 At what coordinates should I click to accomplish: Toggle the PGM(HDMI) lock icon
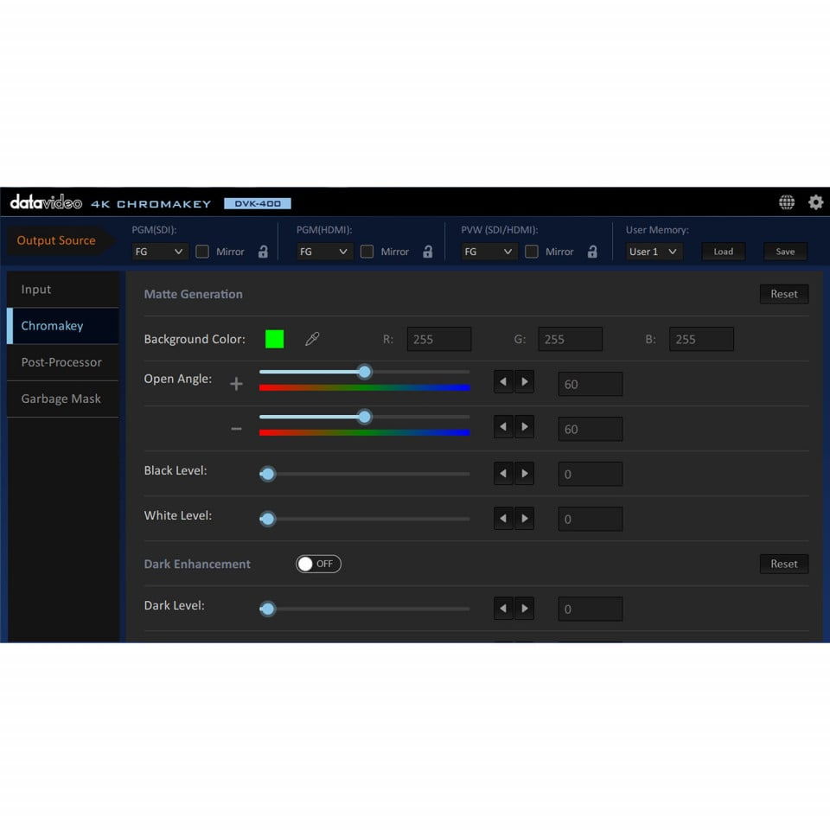[427, 252]
